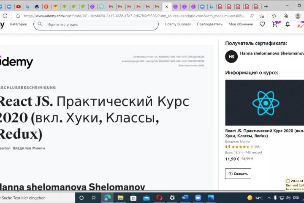Viewport: 304px width, 203px height.
Task: Open Zoom from the taskbar
Action: pos(198,198)
